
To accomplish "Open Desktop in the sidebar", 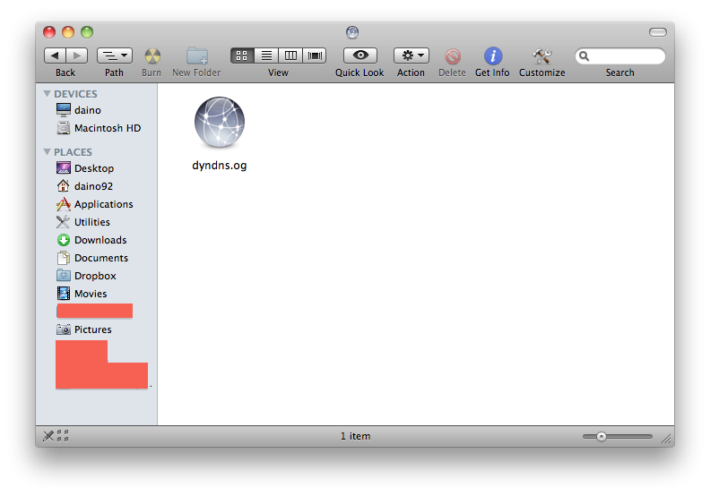I will pyautogui.click(x=97, y=168).
